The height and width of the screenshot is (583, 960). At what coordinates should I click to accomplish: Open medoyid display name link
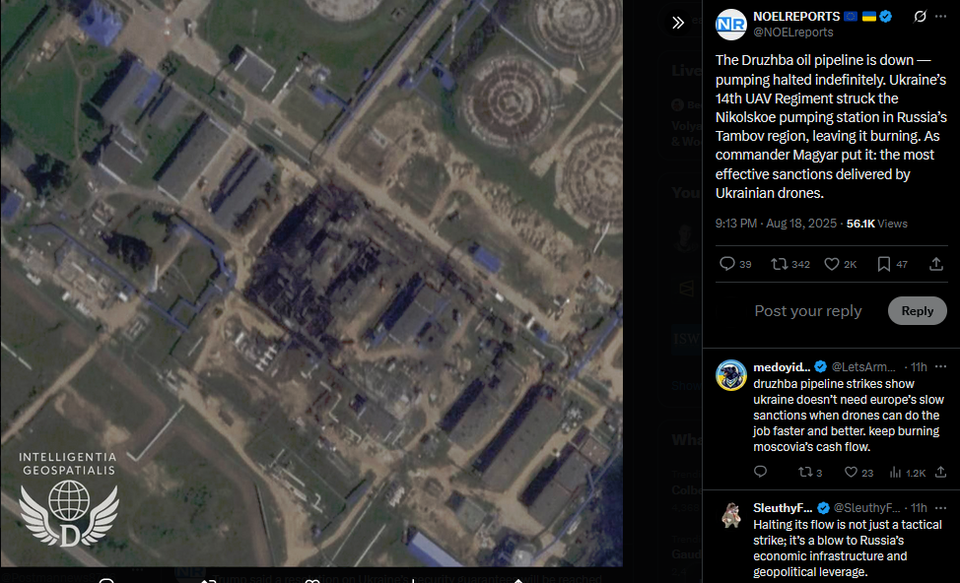coord(782,367)
